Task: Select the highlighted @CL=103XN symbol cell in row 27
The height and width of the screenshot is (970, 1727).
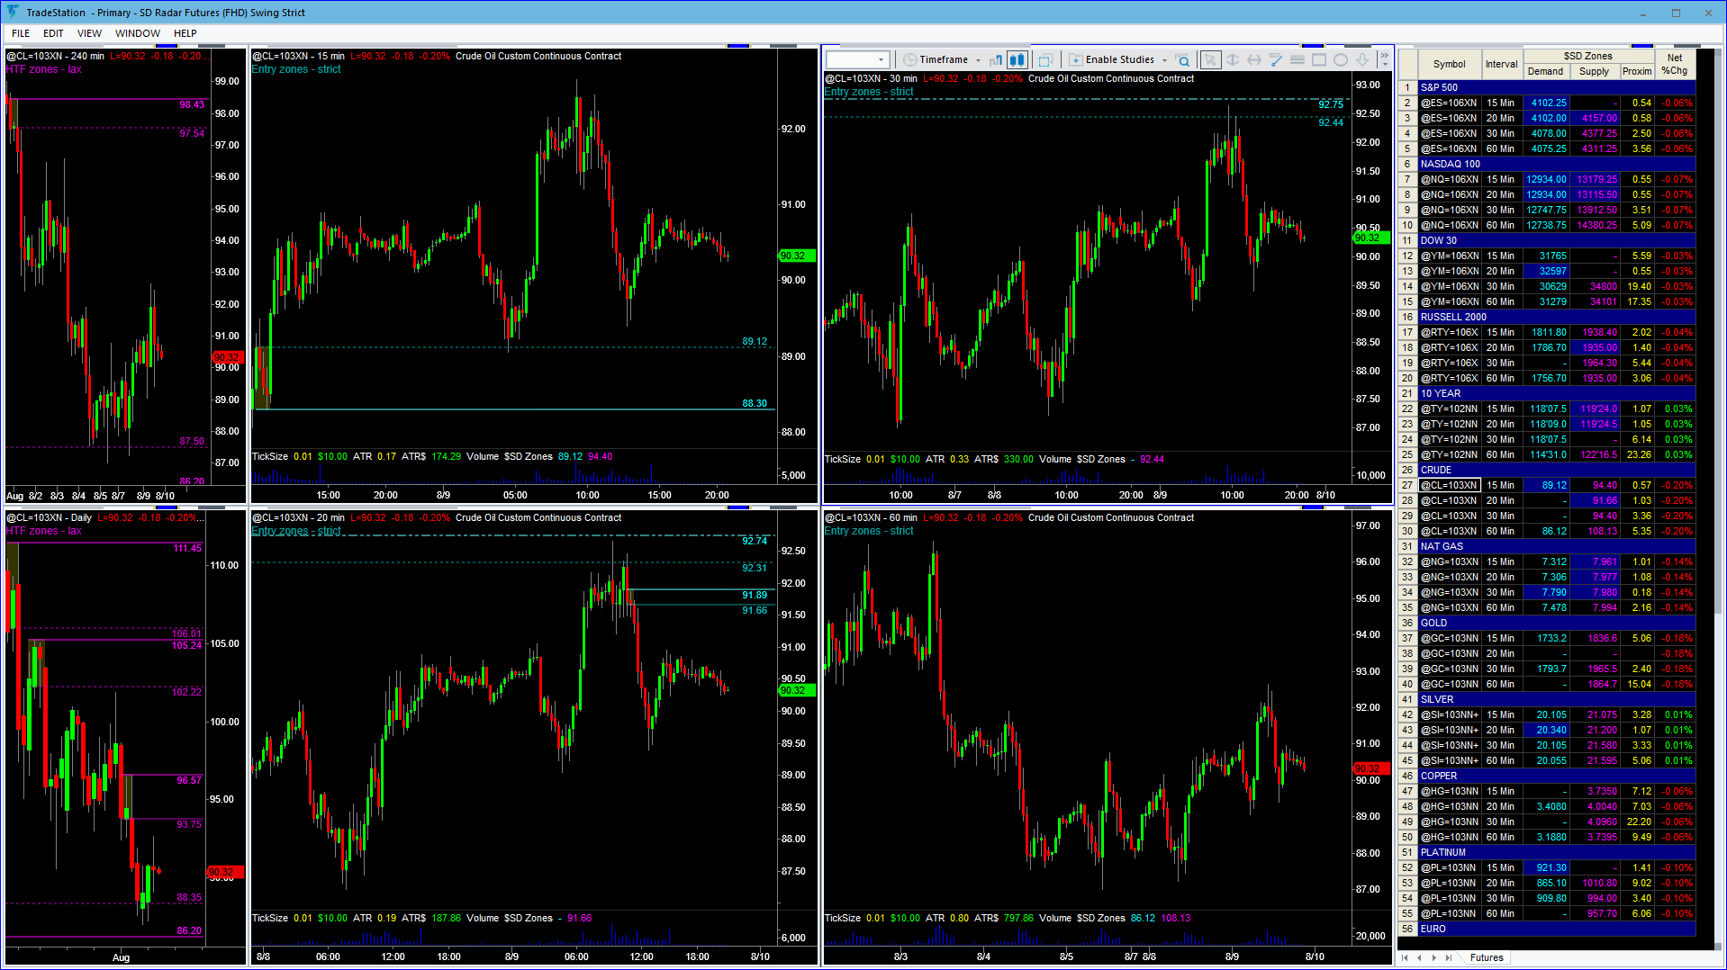Action: click(1449, 486)
